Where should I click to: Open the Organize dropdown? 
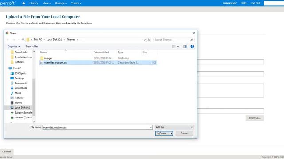tap(14, 46)
